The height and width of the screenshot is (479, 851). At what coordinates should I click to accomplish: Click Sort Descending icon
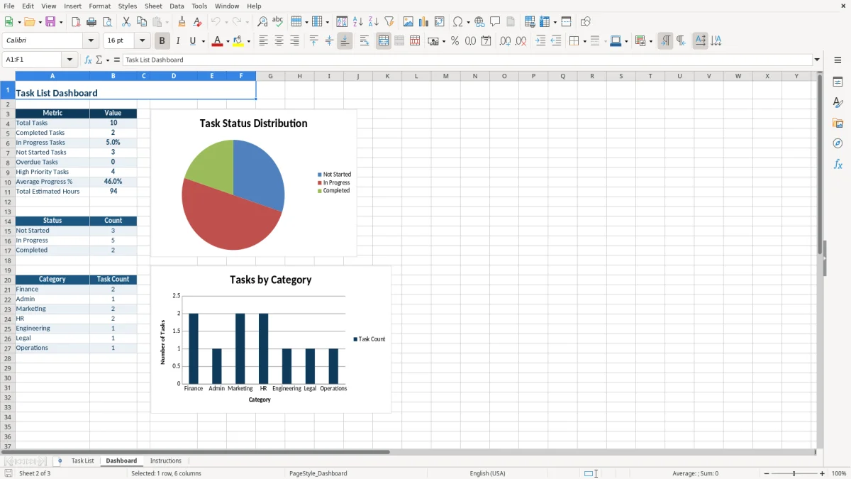click(x=373, y=22)
